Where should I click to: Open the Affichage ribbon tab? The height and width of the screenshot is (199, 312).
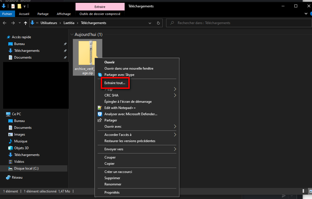point(64,14)
